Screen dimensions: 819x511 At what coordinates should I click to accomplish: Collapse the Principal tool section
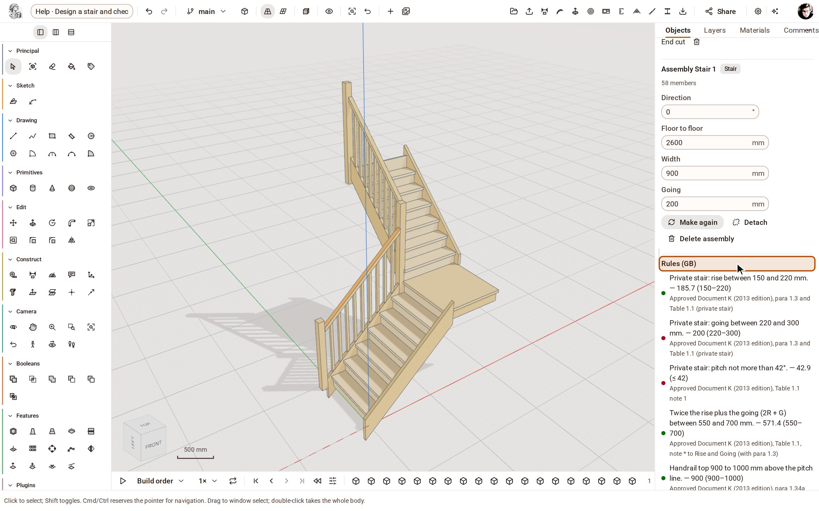pos(23,51)
